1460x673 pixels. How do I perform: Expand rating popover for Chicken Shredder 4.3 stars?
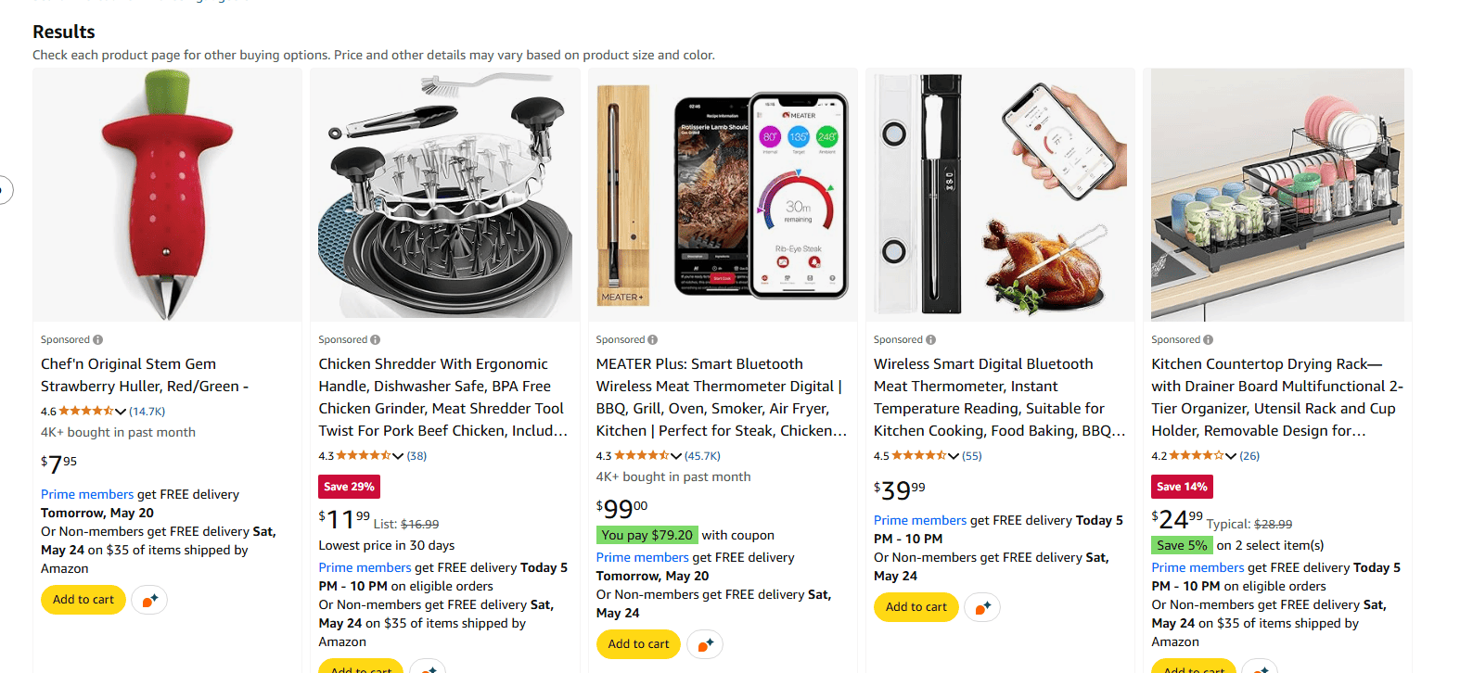(x=398, y=456)
